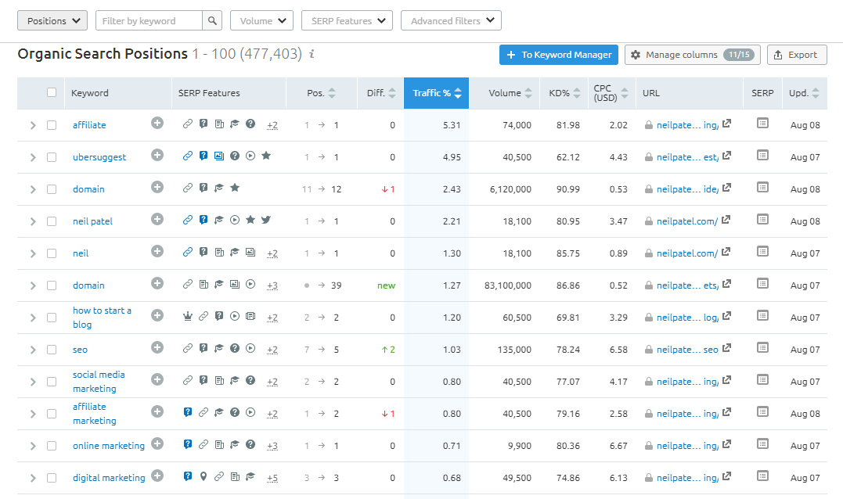
Task: Check the 'how to start a blog' row checkbox
Action: (x=52, y=318)
